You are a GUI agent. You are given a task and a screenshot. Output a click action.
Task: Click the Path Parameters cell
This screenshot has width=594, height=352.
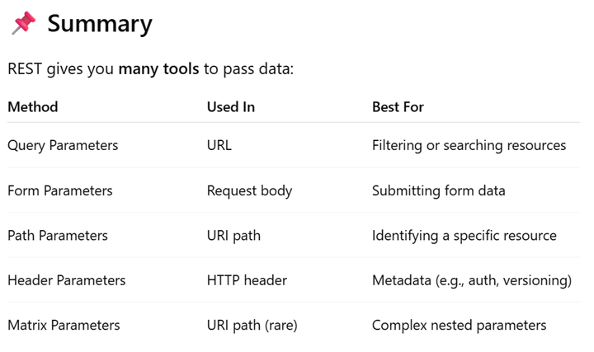coord(58,236)
